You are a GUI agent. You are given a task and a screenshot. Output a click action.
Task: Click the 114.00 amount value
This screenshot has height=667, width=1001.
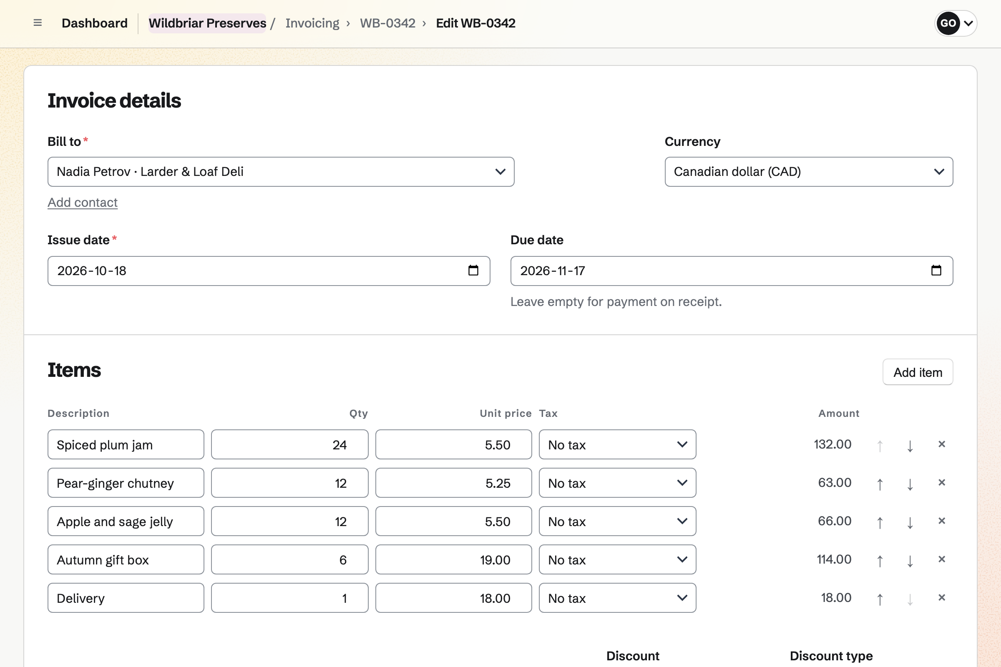tap(834, 559)
